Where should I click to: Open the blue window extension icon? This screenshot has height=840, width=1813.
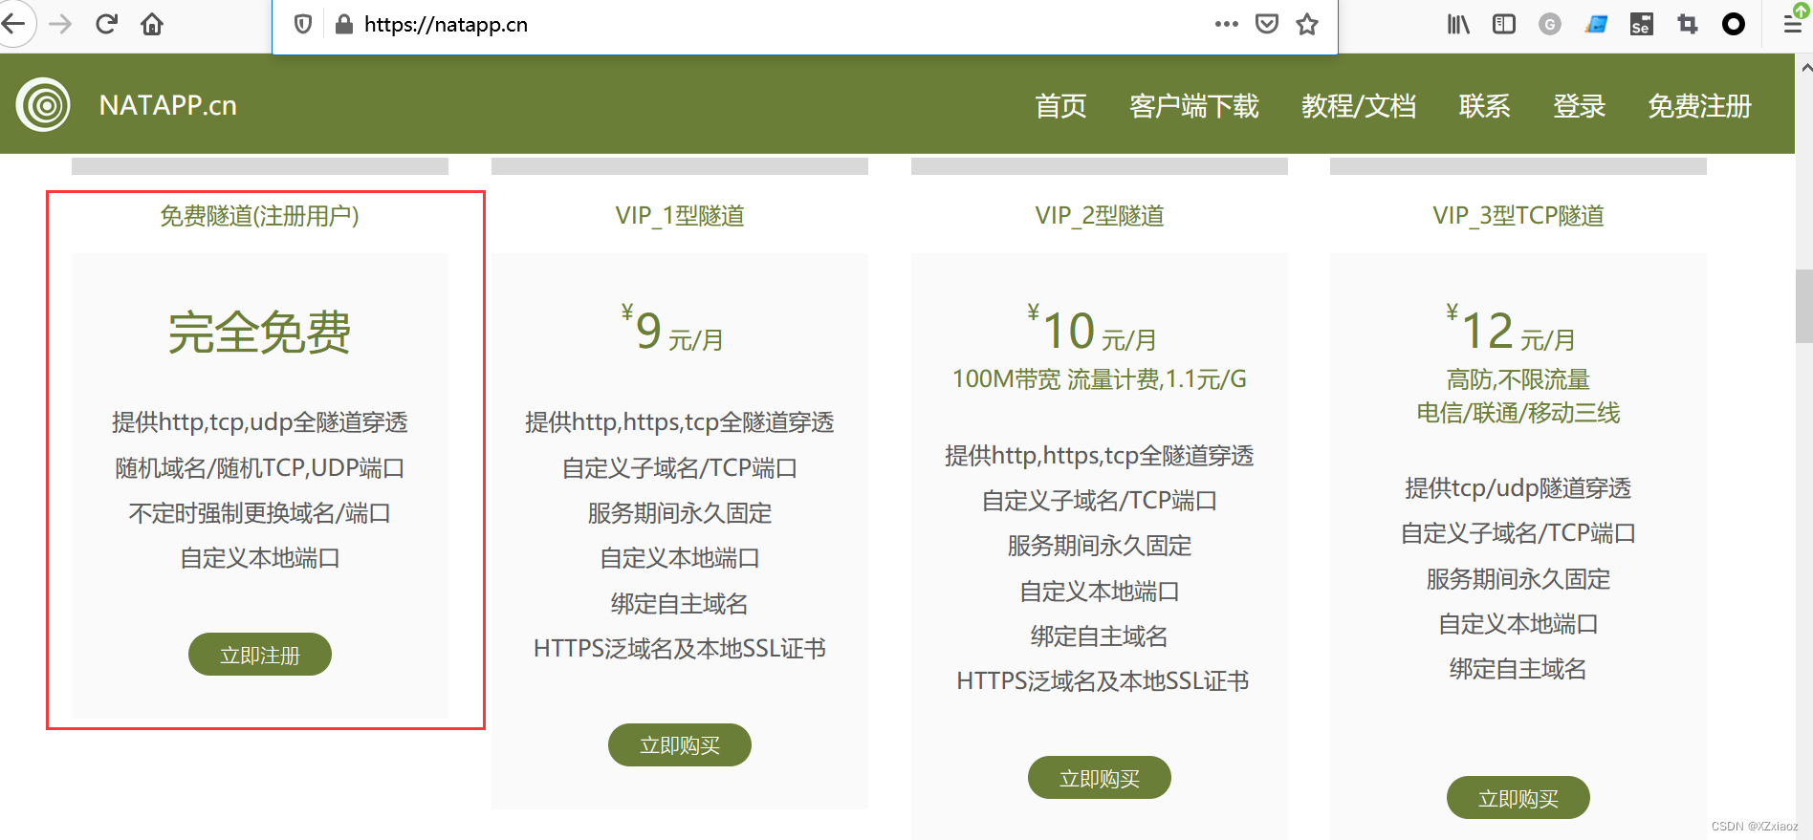click(1596, 24)
